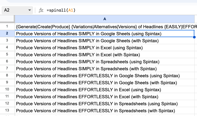Click the blue fill handle of cell A2
Image resolution: width=197 pixels, height=116 pixels.
point(194,37)
